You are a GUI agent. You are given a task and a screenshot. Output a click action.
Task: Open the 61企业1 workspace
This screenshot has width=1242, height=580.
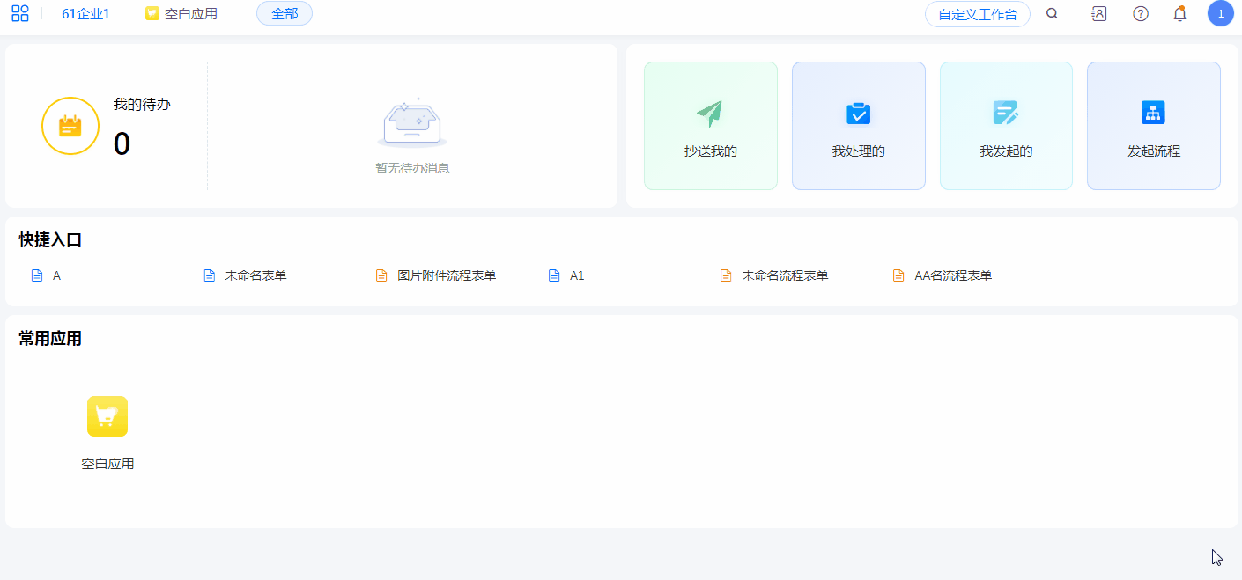click(86, 13)
